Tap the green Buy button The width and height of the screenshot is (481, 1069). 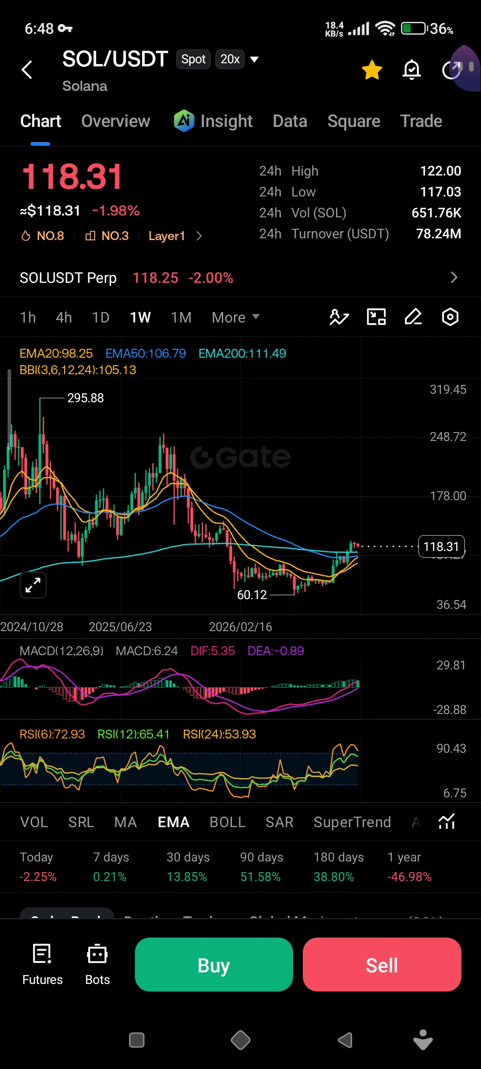click(x=214, y=965)
